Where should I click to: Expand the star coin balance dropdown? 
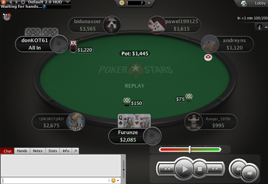click(x=149, y=3)
